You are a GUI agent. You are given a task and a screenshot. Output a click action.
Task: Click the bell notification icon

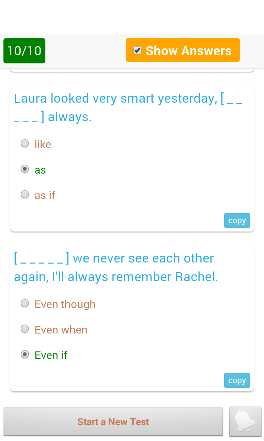click(245, 421)
